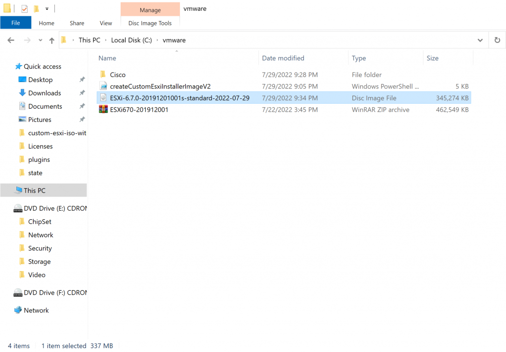Open the Network folder under DVD Drive E

pyautogui.click(x=41, y=235)
